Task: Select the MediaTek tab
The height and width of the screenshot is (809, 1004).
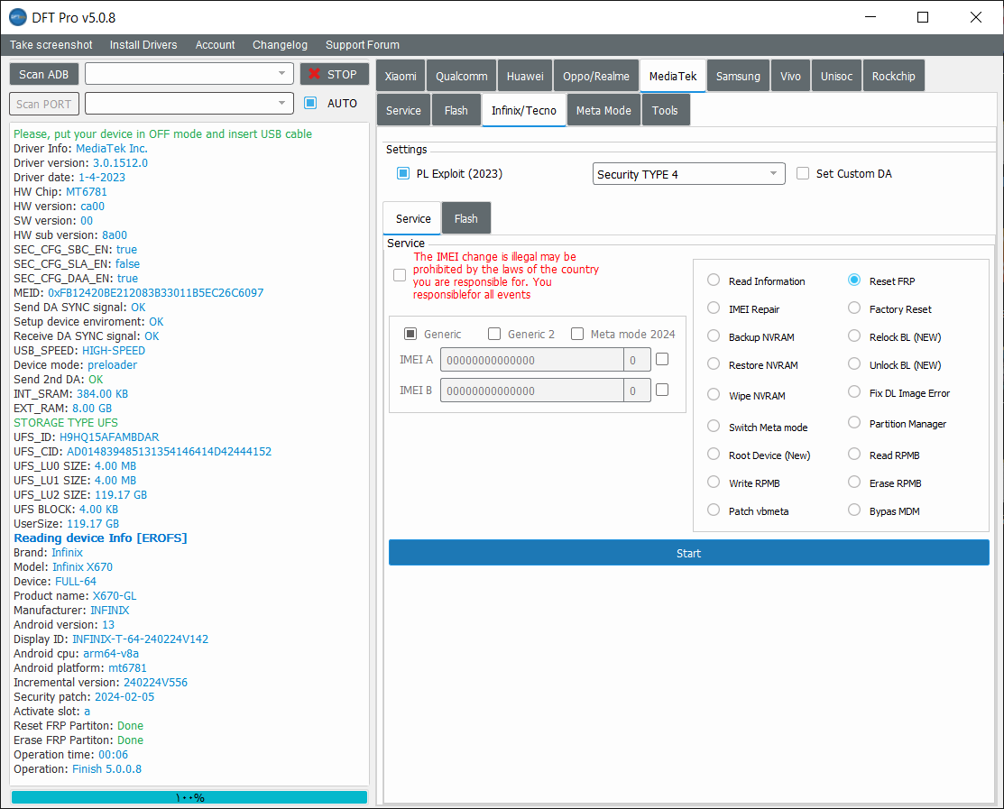Action: pos(673,76)
